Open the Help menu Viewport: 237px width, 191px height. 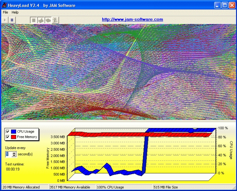(x=15, y=12)
